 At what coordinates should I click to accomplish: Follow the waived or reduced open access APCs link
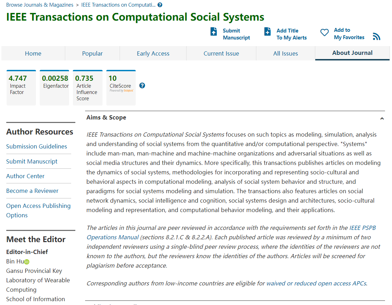316,283
